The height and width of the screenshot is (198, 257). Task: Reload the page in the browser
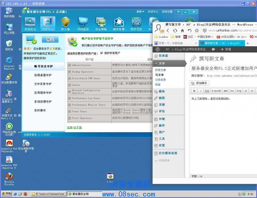175,30
